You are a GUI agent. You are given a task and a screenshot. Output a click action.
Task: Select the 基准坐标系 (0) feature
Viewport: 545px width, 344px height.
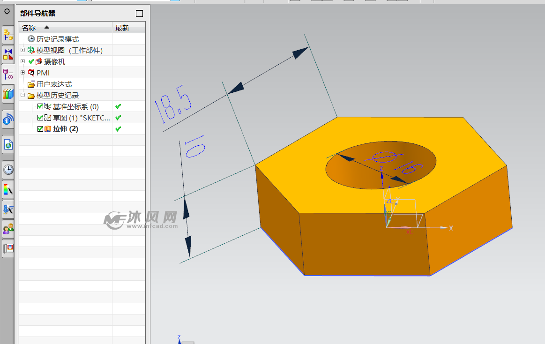click(76, 107)
